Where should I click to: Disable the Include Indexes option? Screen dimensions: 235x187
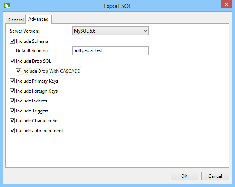coord(13,101)
